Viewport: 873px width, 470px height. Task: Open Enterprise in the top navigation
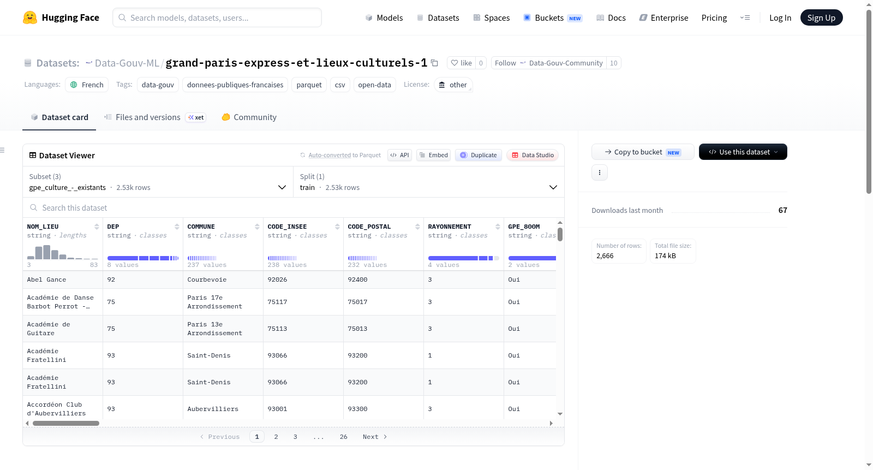[663, 17]
